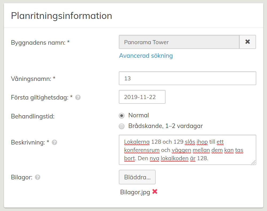Click the Planritningsinformation heading
The height and width of the screenshot is (211, 267).
click(x=61, y=16)
